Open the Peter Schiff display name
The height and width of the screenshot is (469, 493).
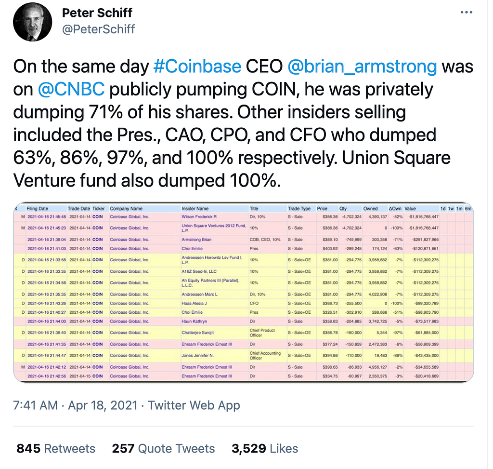click(x=98, y=13)
